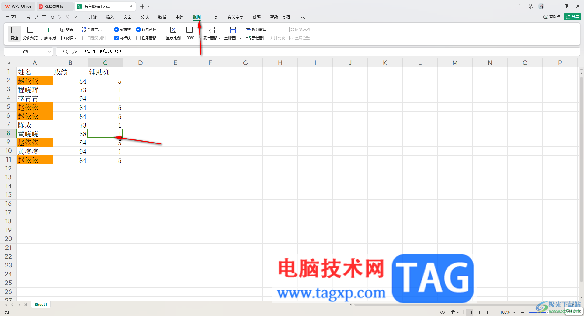The width and height of the screenshot is (584, 316).
Task: Open Zoom ratio dialog (显示比例)
Action: tap(173, 33)
